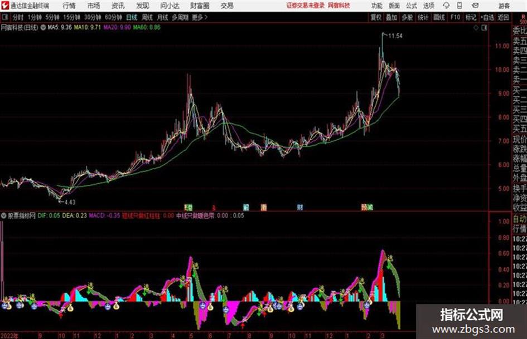
Task: Click the 2022年 label on time axis
Action: click(x=9, y=336)
